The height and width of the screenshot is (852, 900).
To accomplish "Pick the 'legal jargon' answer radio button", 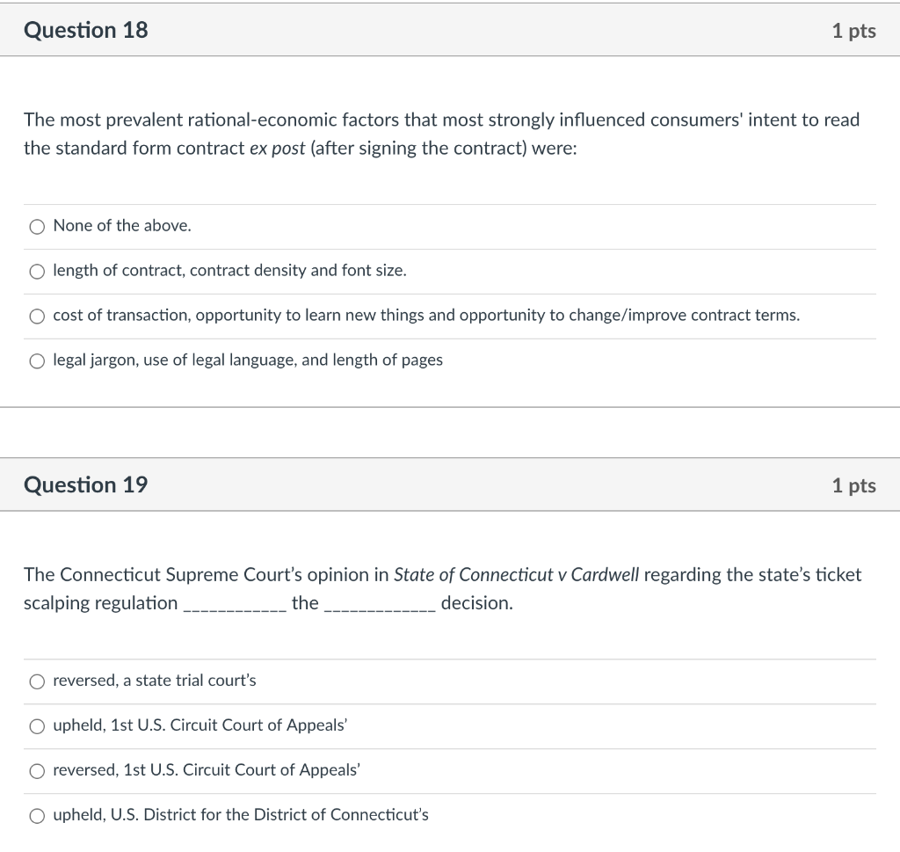I will click(x=37, y=361).
